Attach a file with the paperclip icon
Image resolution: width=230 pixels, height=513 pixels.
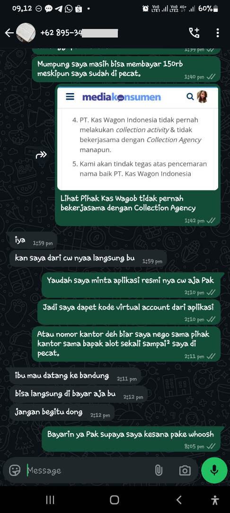pyautogui.click(x=159, y=470)
